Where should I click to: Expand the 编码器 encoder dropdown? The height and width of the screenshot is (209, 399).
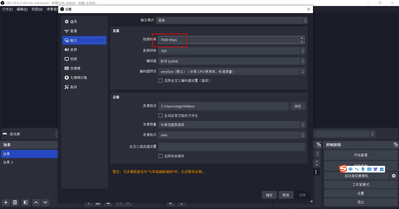[231, 61]
